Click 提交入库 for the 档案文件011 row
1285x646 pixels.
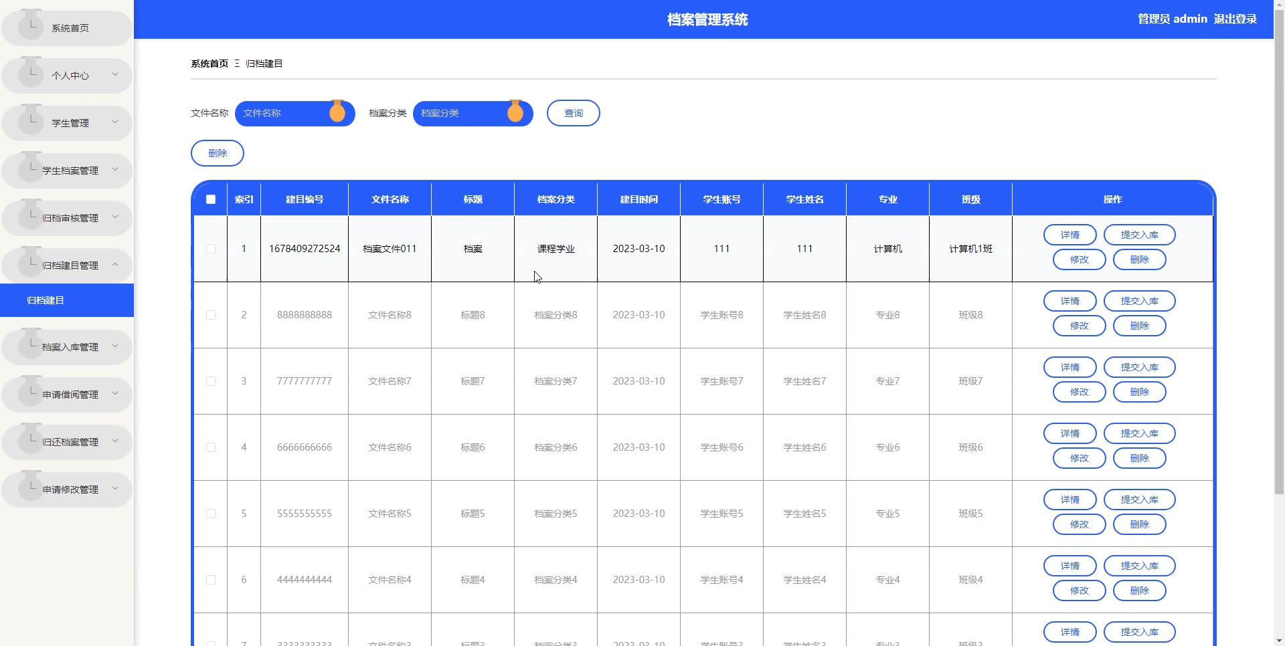pyautogui.click(x=1139, y=235)
